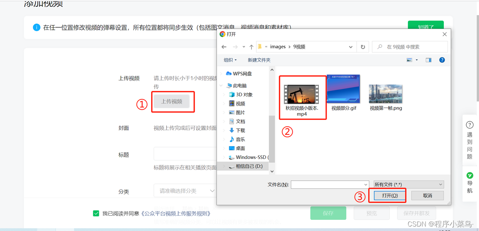The width and height of the screenshot is (479, 231).
Task: Click the 9视频 breadcrumb segment
Action: tap(299, 47)
